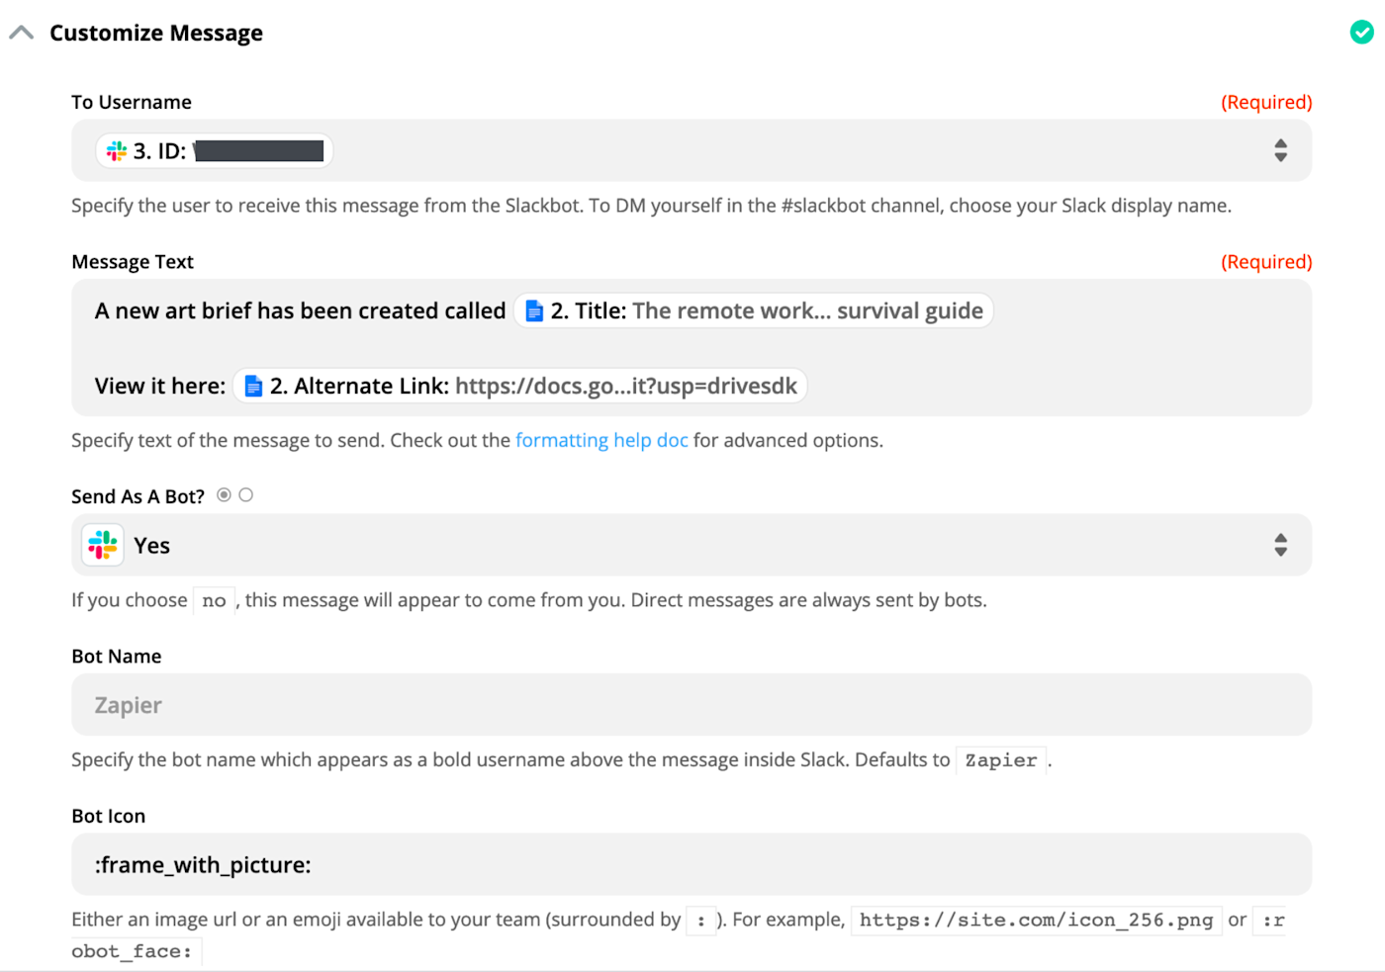The height and width of the screenshot is (972, 1385).
Task: Click the Google Docs icon beside Title
Action: [x=534, y=311]
